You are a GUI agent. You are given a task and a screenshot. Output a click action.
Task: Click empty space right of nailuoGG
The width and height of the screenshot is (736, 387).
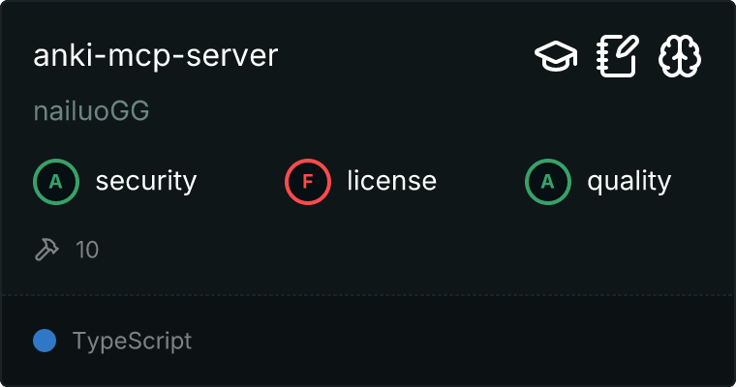pos(387,111)
